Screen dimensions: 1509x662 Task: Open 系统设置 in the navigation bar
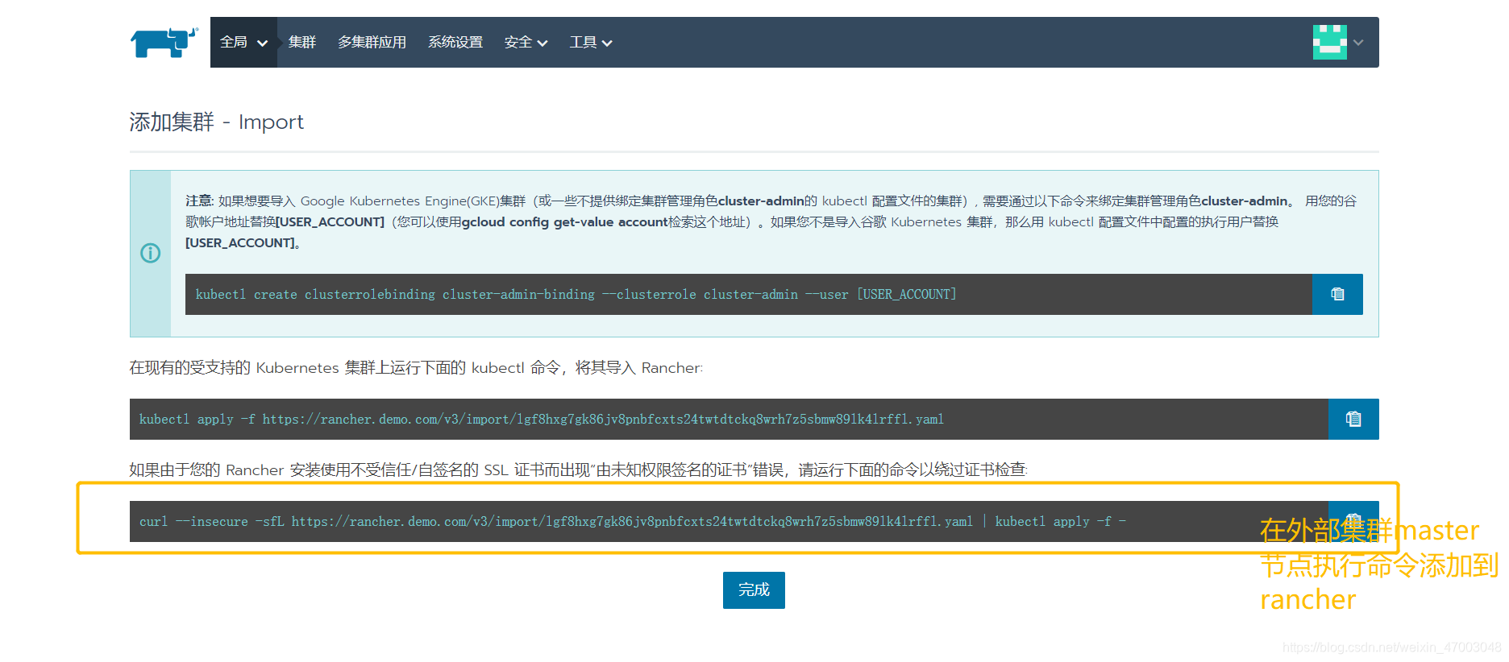pyautogui.click(x=455, y=43)
